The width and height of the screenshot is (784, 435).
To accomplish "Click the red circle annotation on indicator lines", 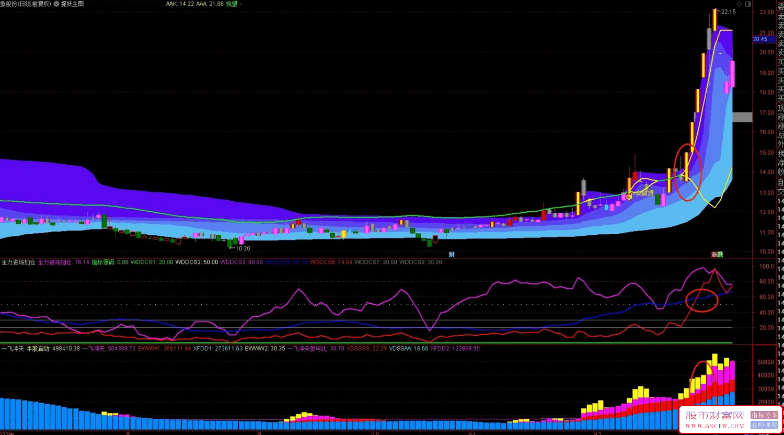I will click(701, 300).
